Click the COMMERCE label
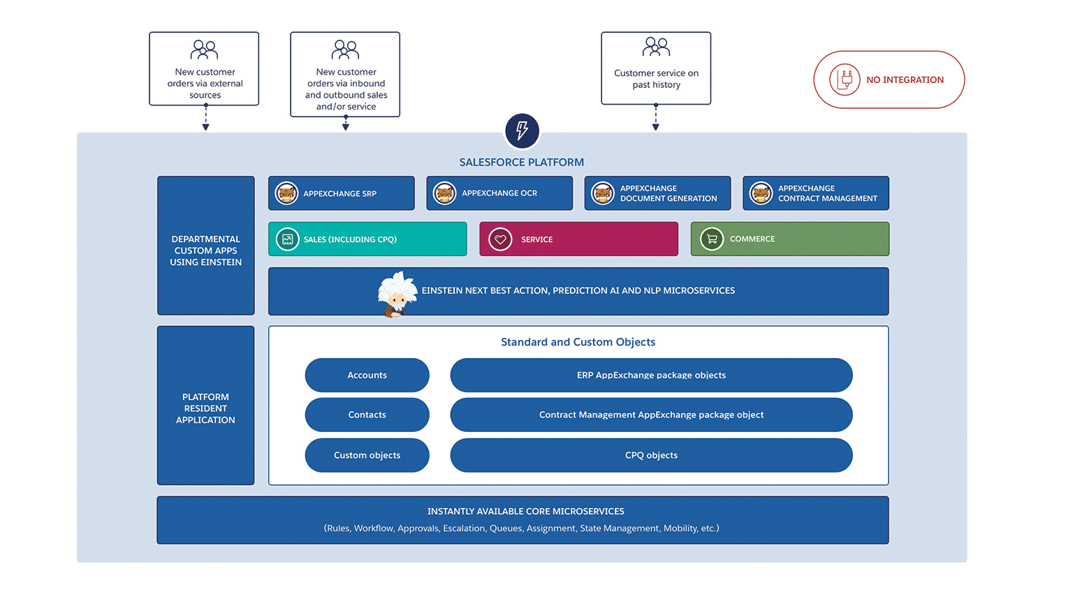The height and width of the screenshot is (603, 1073). tap(752, 239)
